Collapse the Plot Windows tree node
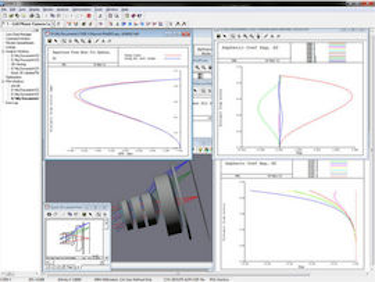This screenshot has width=375, height=282. [x=3, y=81]
